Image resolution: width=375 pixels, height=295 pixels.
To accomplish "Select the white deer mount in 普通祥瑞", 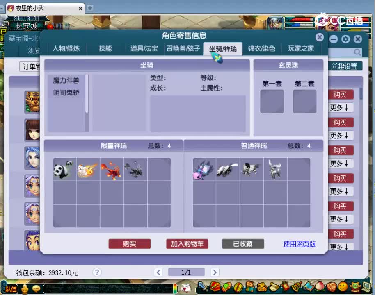I will (x=275, y=169).
